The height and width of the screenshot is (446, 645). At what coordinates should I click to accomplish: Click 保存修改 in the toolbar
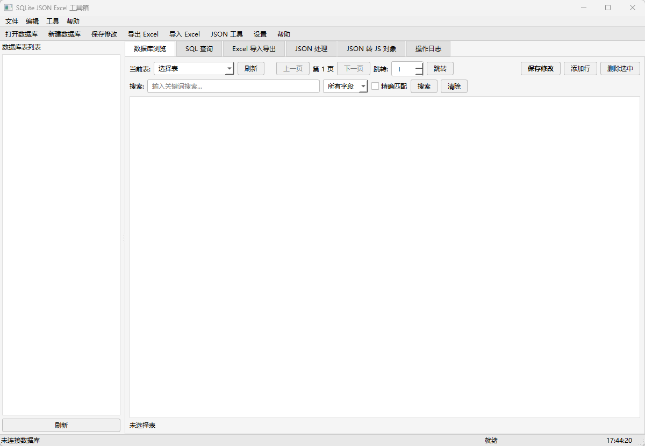click(104, 34)
